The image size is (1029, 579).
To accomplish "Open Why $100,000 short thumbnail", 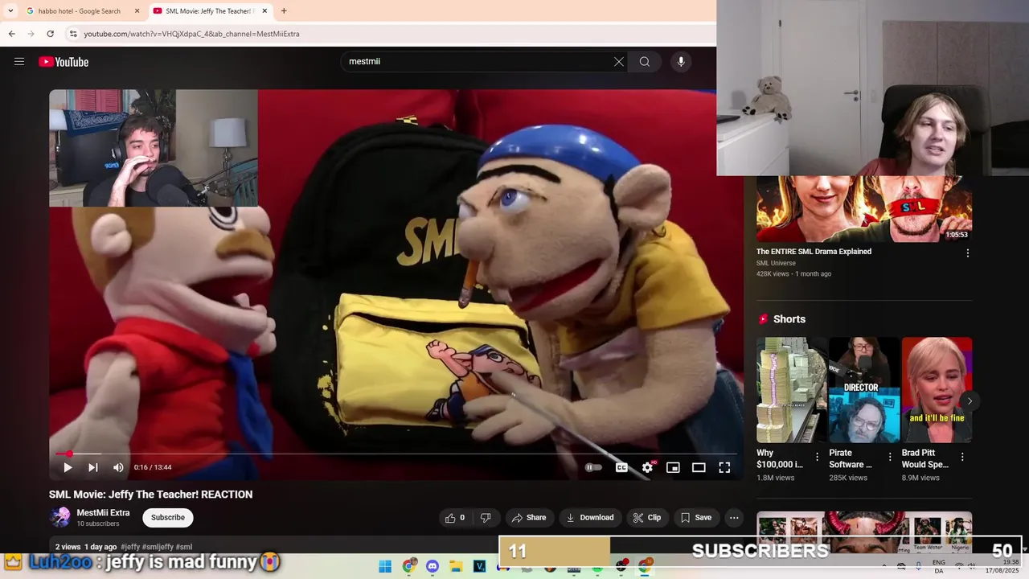I will 792,390.
